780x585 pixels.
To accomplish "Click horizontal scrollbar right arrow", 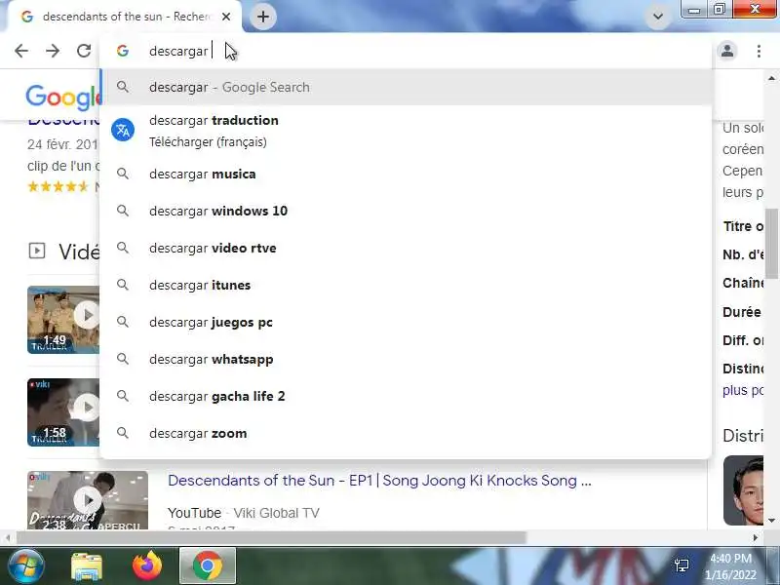I will pos(755,538).
